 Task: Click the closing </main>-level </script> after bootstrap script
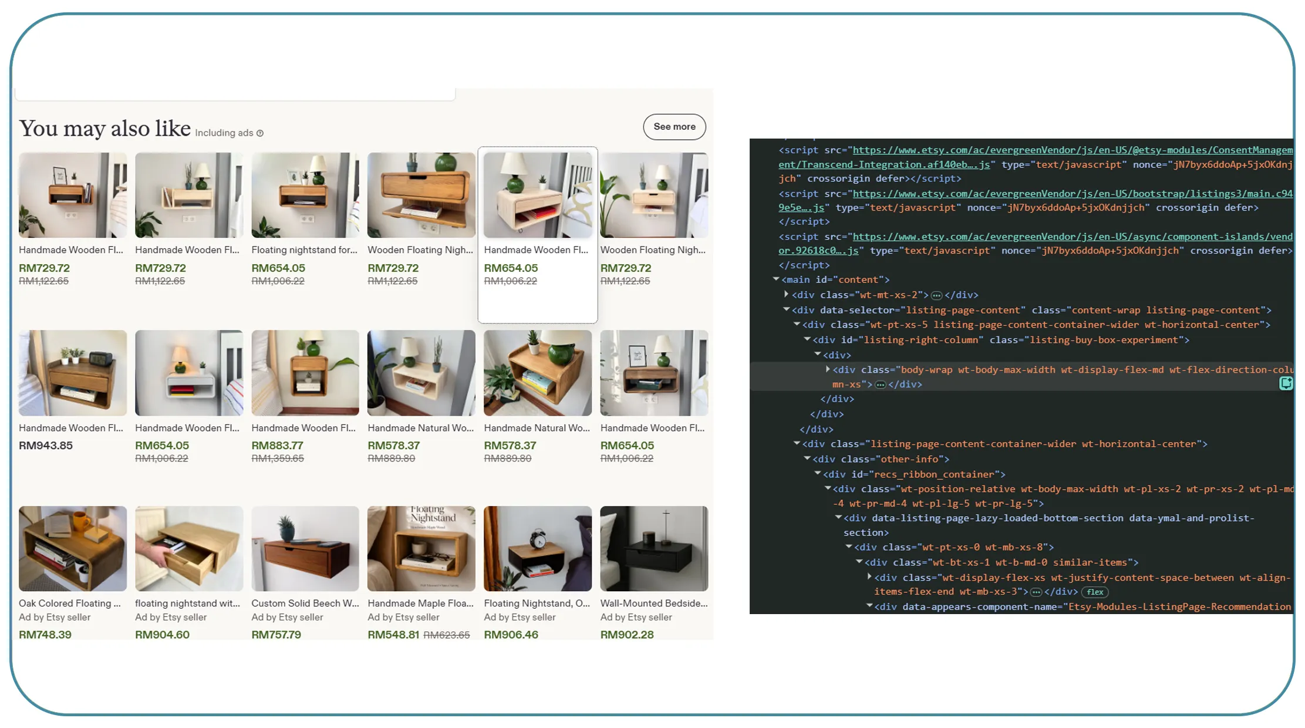(804, 221)
